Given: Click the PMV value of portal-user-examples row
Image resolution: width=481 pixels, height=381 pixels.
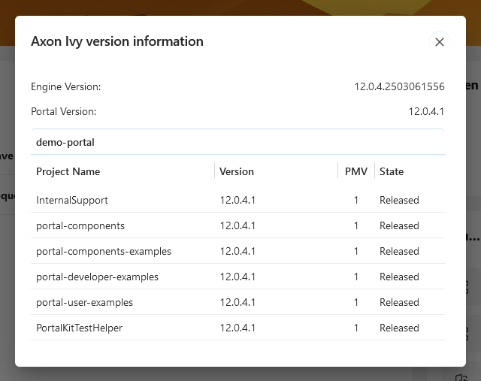Looking at the screenshot, I should pos(355,302).
